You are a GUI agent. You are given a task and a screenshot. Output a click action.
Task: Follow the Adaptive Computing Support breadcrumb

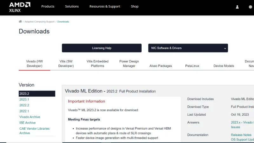(x=40, y=22)
